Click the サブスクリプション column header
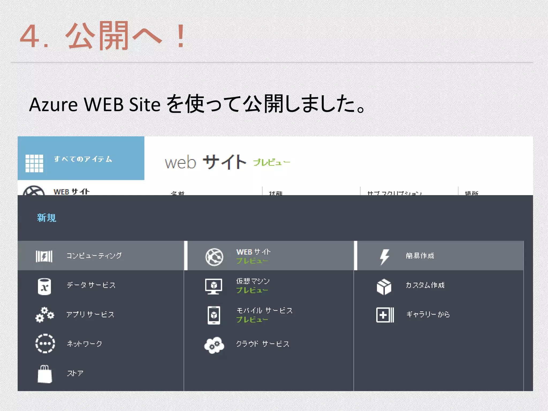This screenshot has width=548, height=411. point(394,193)
